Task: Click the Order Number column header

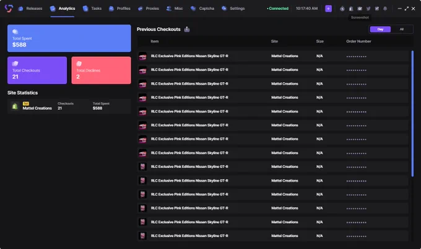Action: tap(358, 41)
